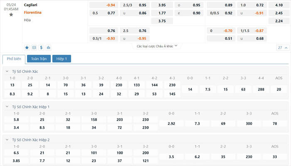Select first-half 1X2 odds 2.45
291x166 pixels.
[279, 13]
